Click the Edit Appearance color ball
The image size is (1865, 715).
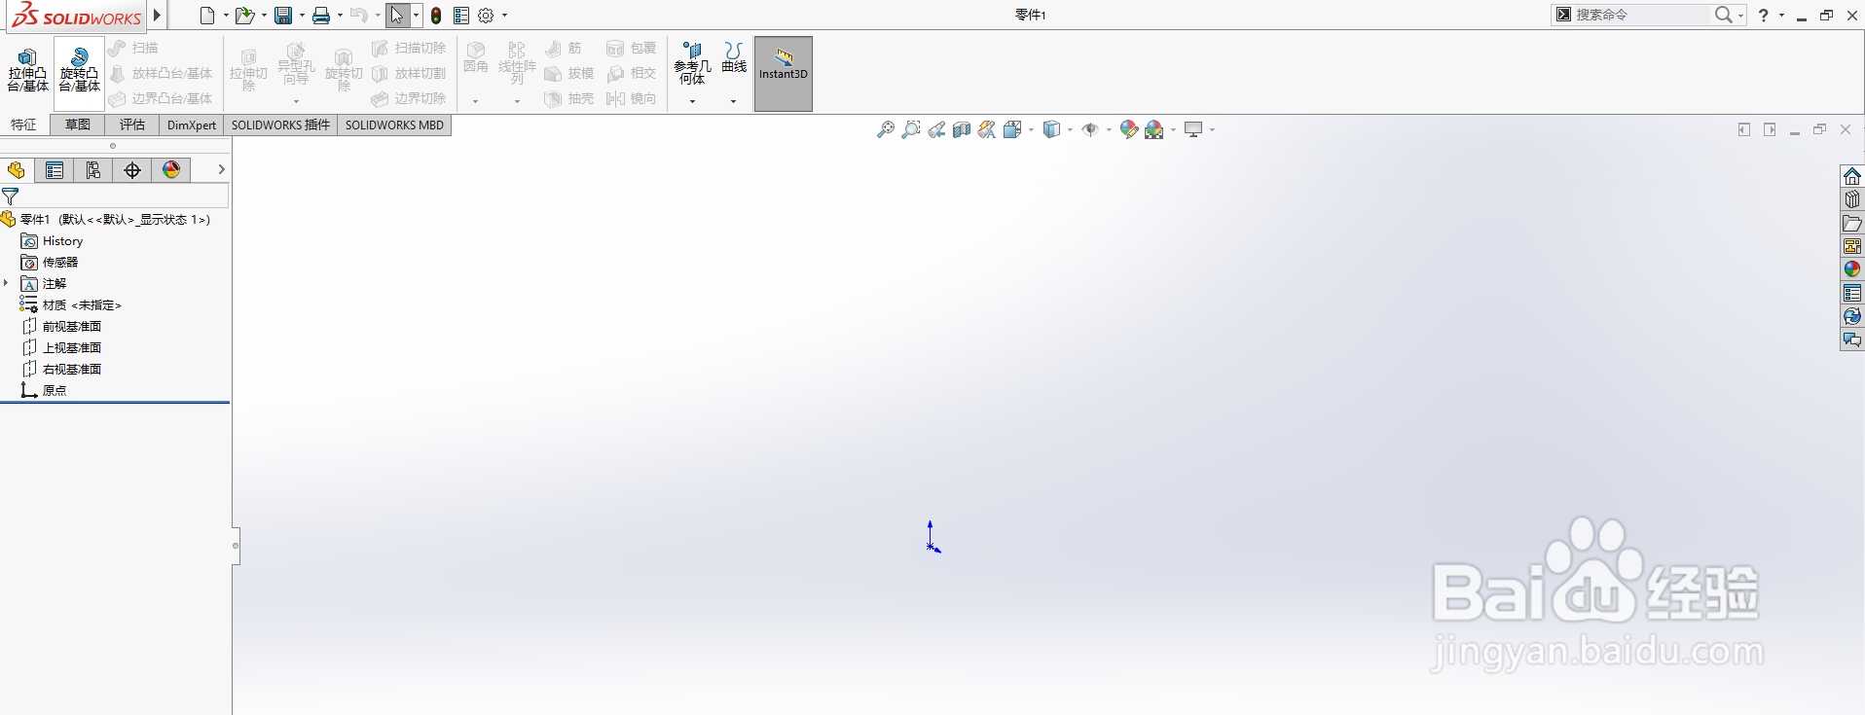pos(1129,129)
